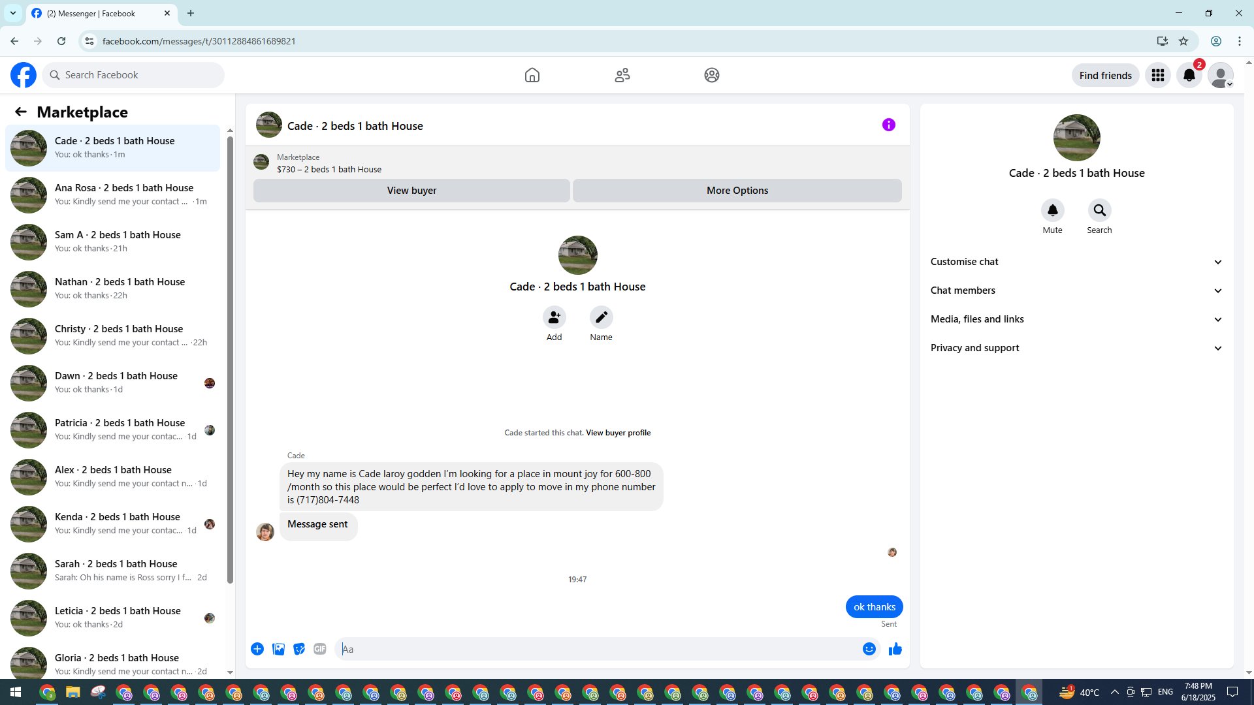This screenshot has height=705, width=1254.
Task: Click Cade's message about Mount Joy
Action: point(472,487)
